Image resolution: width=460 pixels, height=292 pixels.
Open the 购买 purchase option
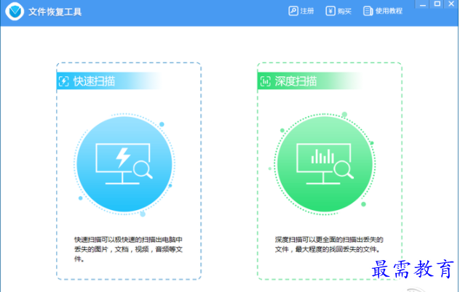[x=338, y=11]
